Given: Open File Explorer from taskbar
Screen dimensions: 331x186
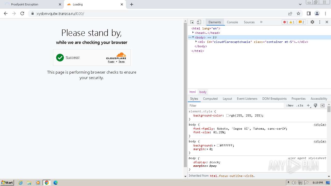Looking at the screenshot, I should [x=29, y=183].
